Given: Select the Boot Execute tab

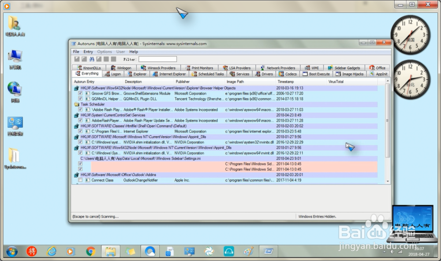Looking at the screenshot, I should point(316,74).
